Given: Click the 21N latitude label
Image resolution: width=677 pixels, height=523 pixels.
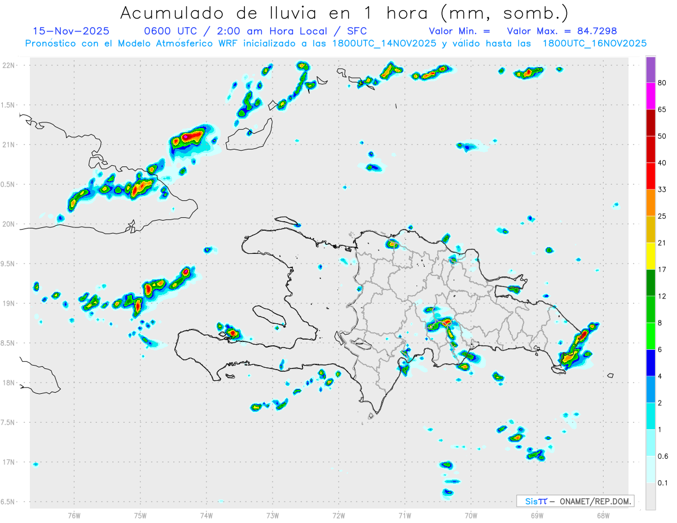Looking at the screenshot, I should (x=9, y=144).
